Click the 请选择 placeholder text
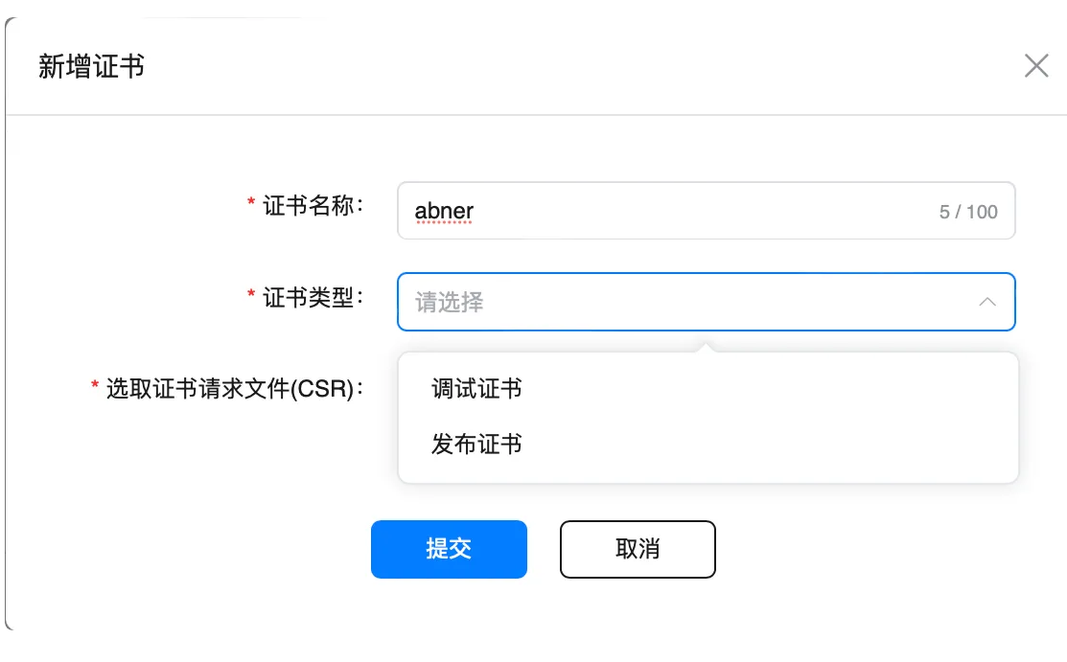This screenshot has height=662, width=1067. pyautogui.click(x=449, y=303)
